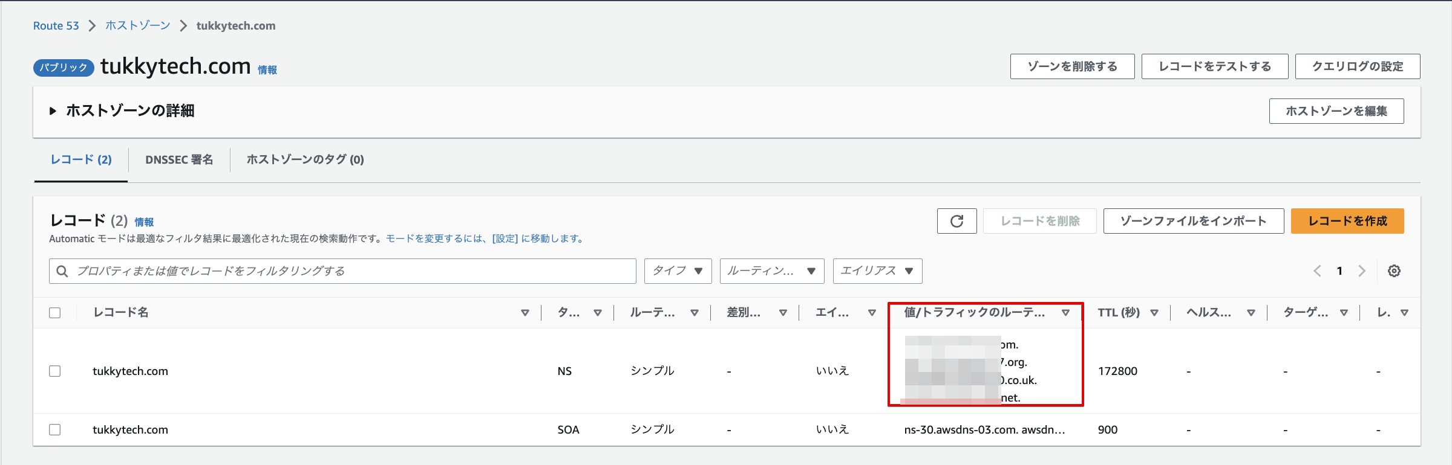Click tukkytech.com at the breadcrumb end
Viewport: 1452px width, 465px height.
[x=236, y=26]
